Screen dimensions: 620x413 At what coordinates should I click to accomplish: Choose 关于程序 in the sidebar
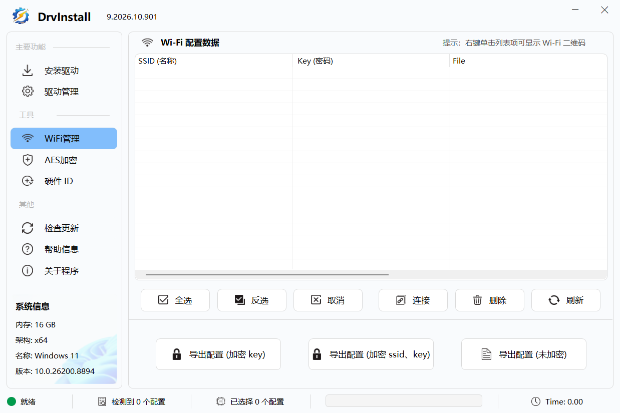click(x=64, y=271)
